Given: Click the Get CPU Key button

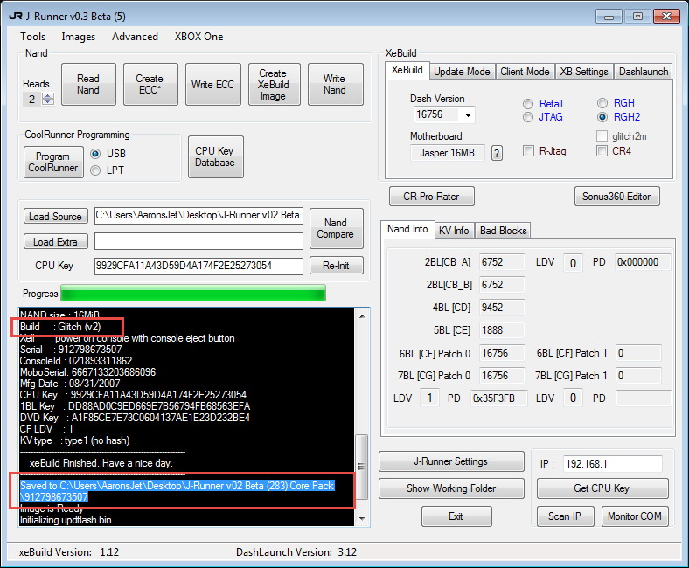Looking at the screenshot, I should tap(602, 488).
